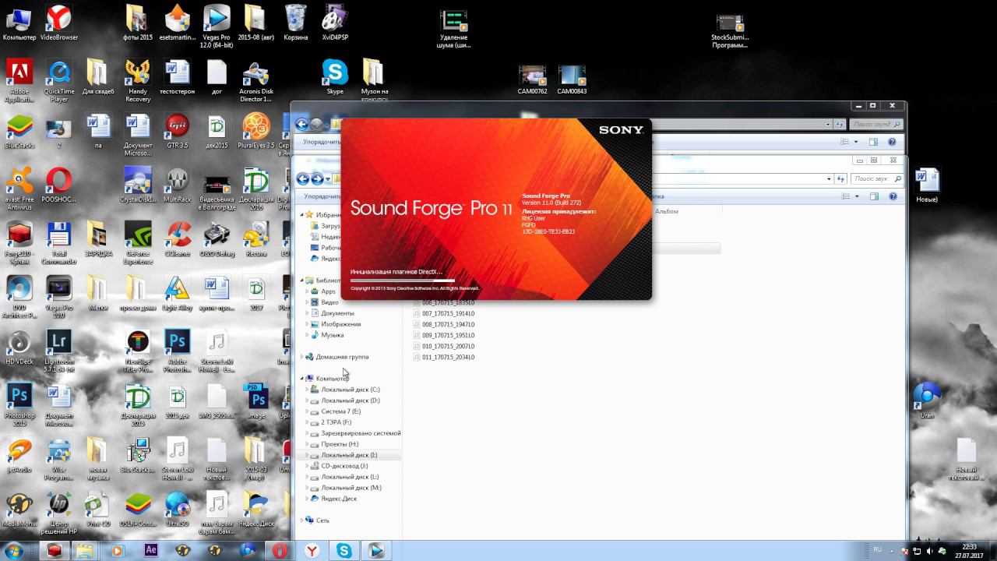Select the Acronis Disk Director desktop icon

click(x=256, y=81)
